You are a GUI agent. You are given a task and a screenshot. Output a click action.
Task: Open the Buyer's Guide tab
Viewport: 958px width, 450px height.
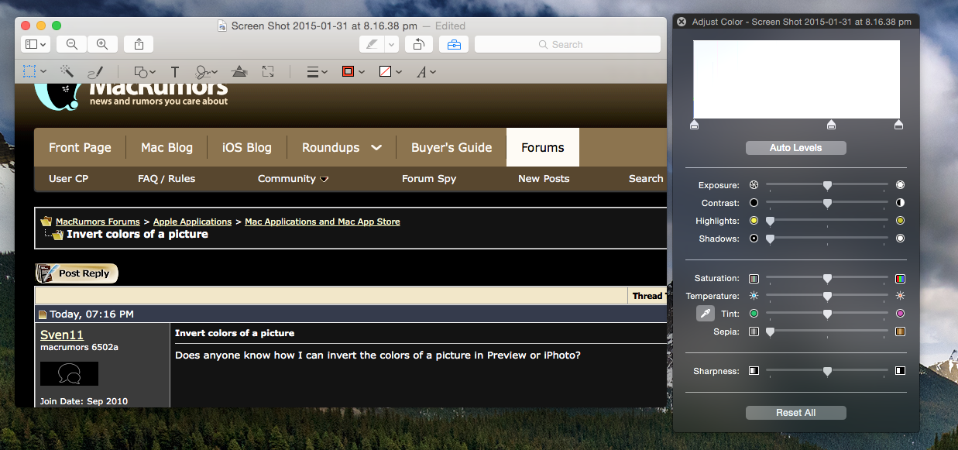(452, 147)
